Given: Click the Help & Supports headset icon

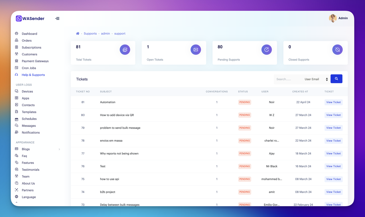Looking at the screenshot, I should point(17,75).
